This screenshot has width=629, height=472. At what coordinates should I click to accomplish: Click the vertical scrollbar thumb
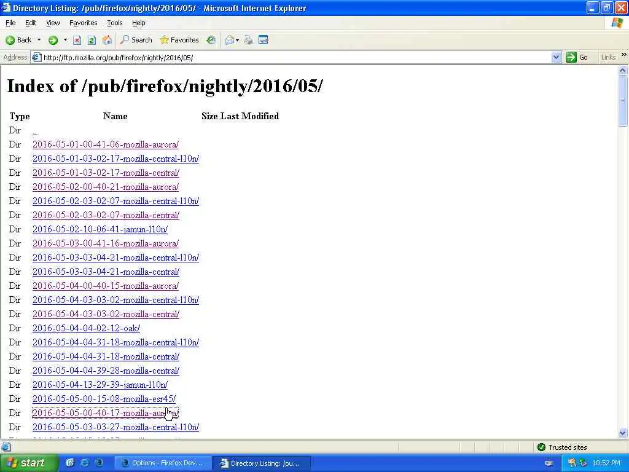(623, 101)
